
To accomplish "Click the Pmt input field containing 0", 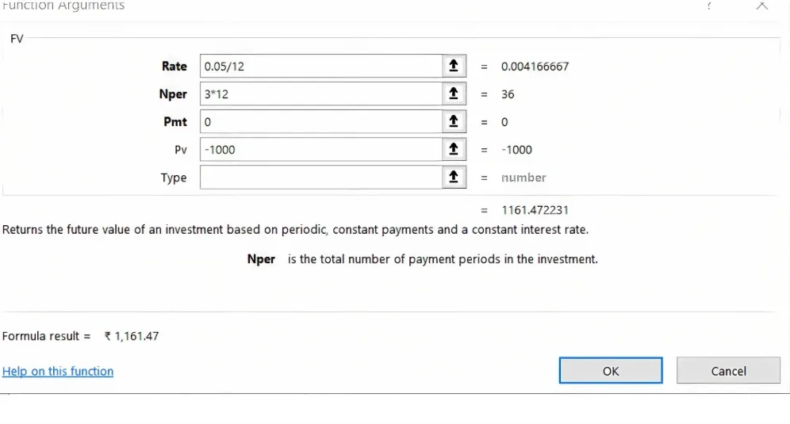I will pos(320,122).
